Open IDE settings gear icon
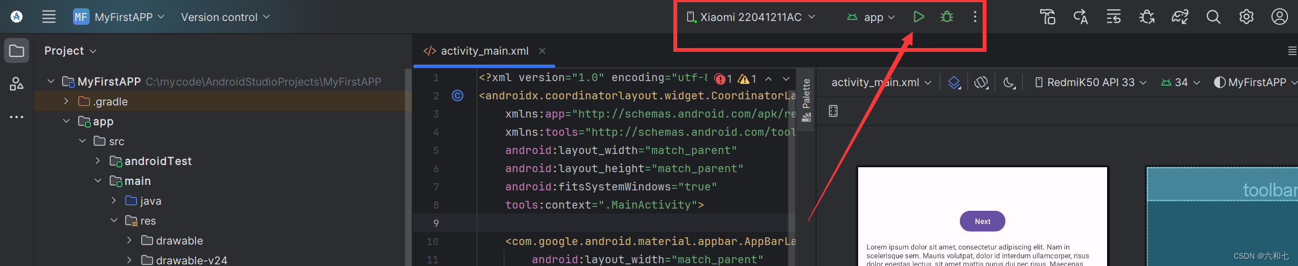 pyautogui.click(x=1247, y=17)
